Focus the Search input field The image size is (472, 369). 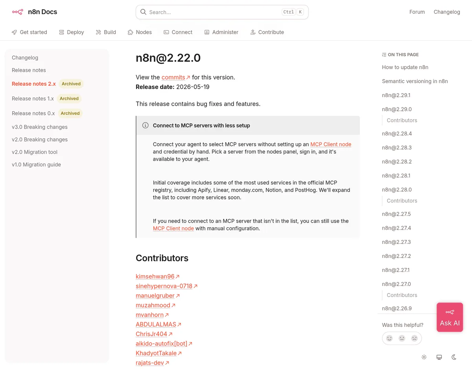click(x=222, y=12)
